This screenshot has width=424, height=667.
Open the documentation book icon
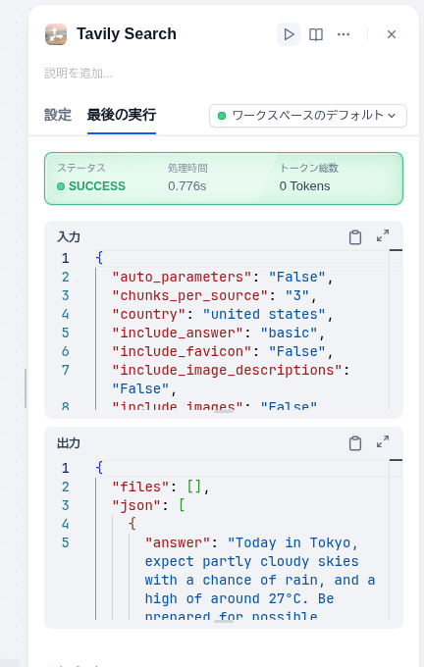click(x=315, y=34)
